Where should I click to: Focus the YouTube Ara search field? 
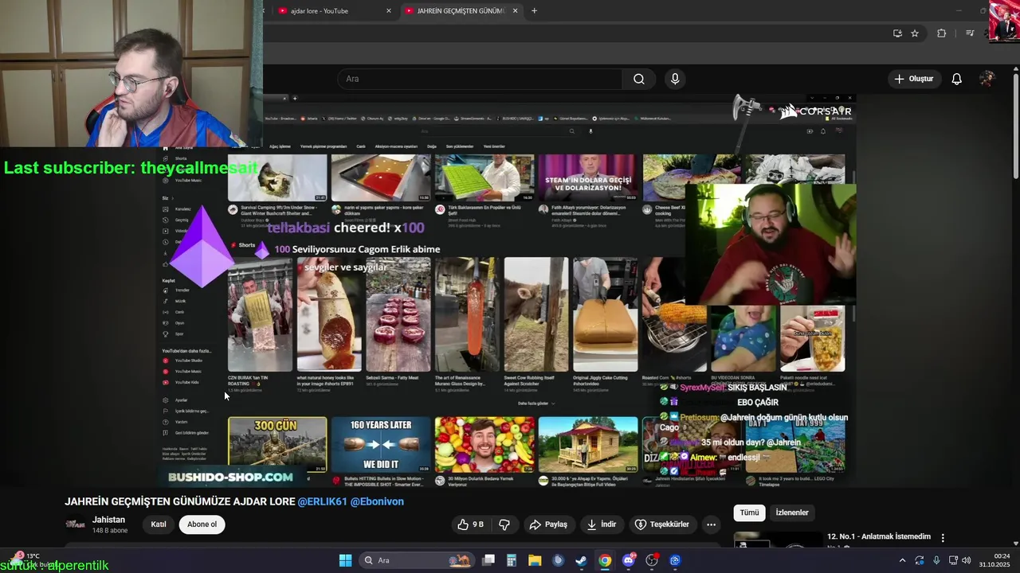[x=480, y=79]
